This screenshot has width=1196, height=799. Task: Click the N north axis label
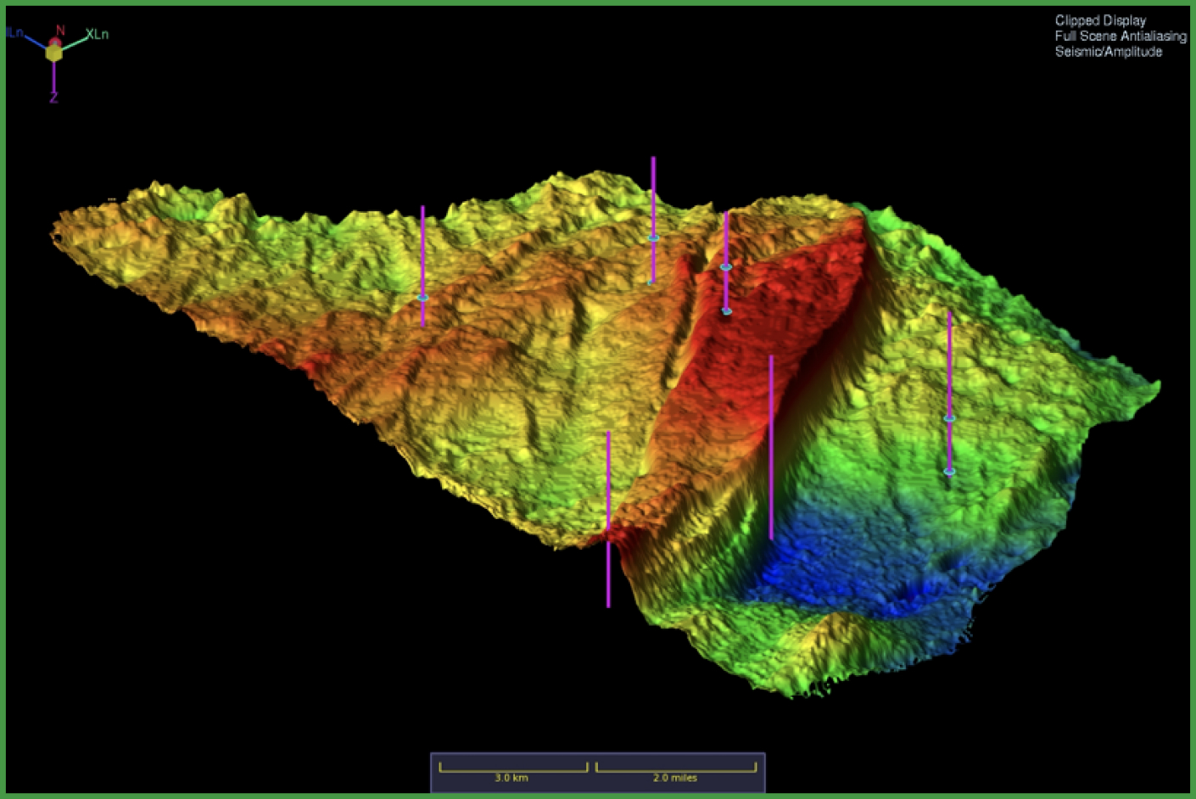tap(60, 31)
